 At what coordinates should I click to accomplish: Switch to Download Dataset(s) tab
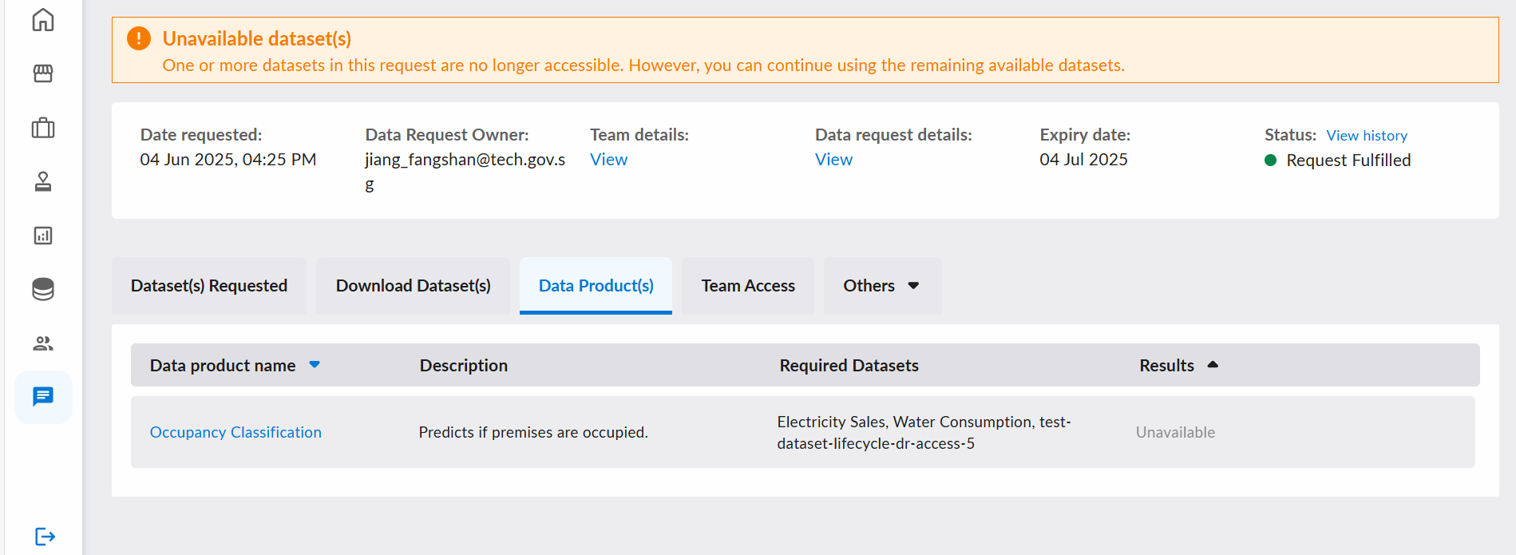(x=414, y=286)
